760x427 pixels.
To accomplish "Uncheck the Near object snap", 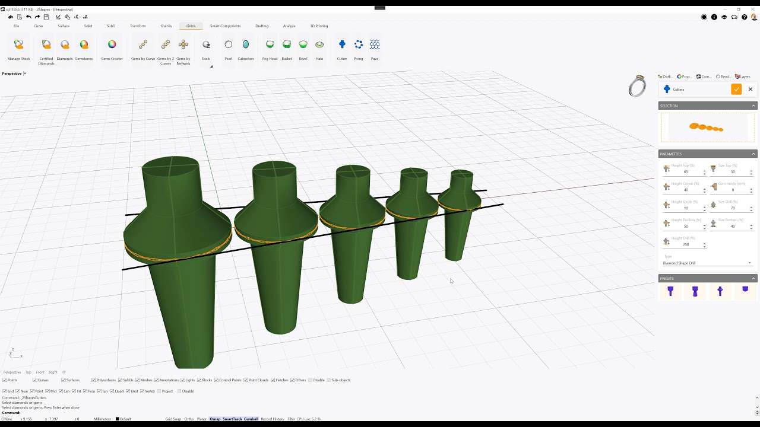I will [18, 391].
